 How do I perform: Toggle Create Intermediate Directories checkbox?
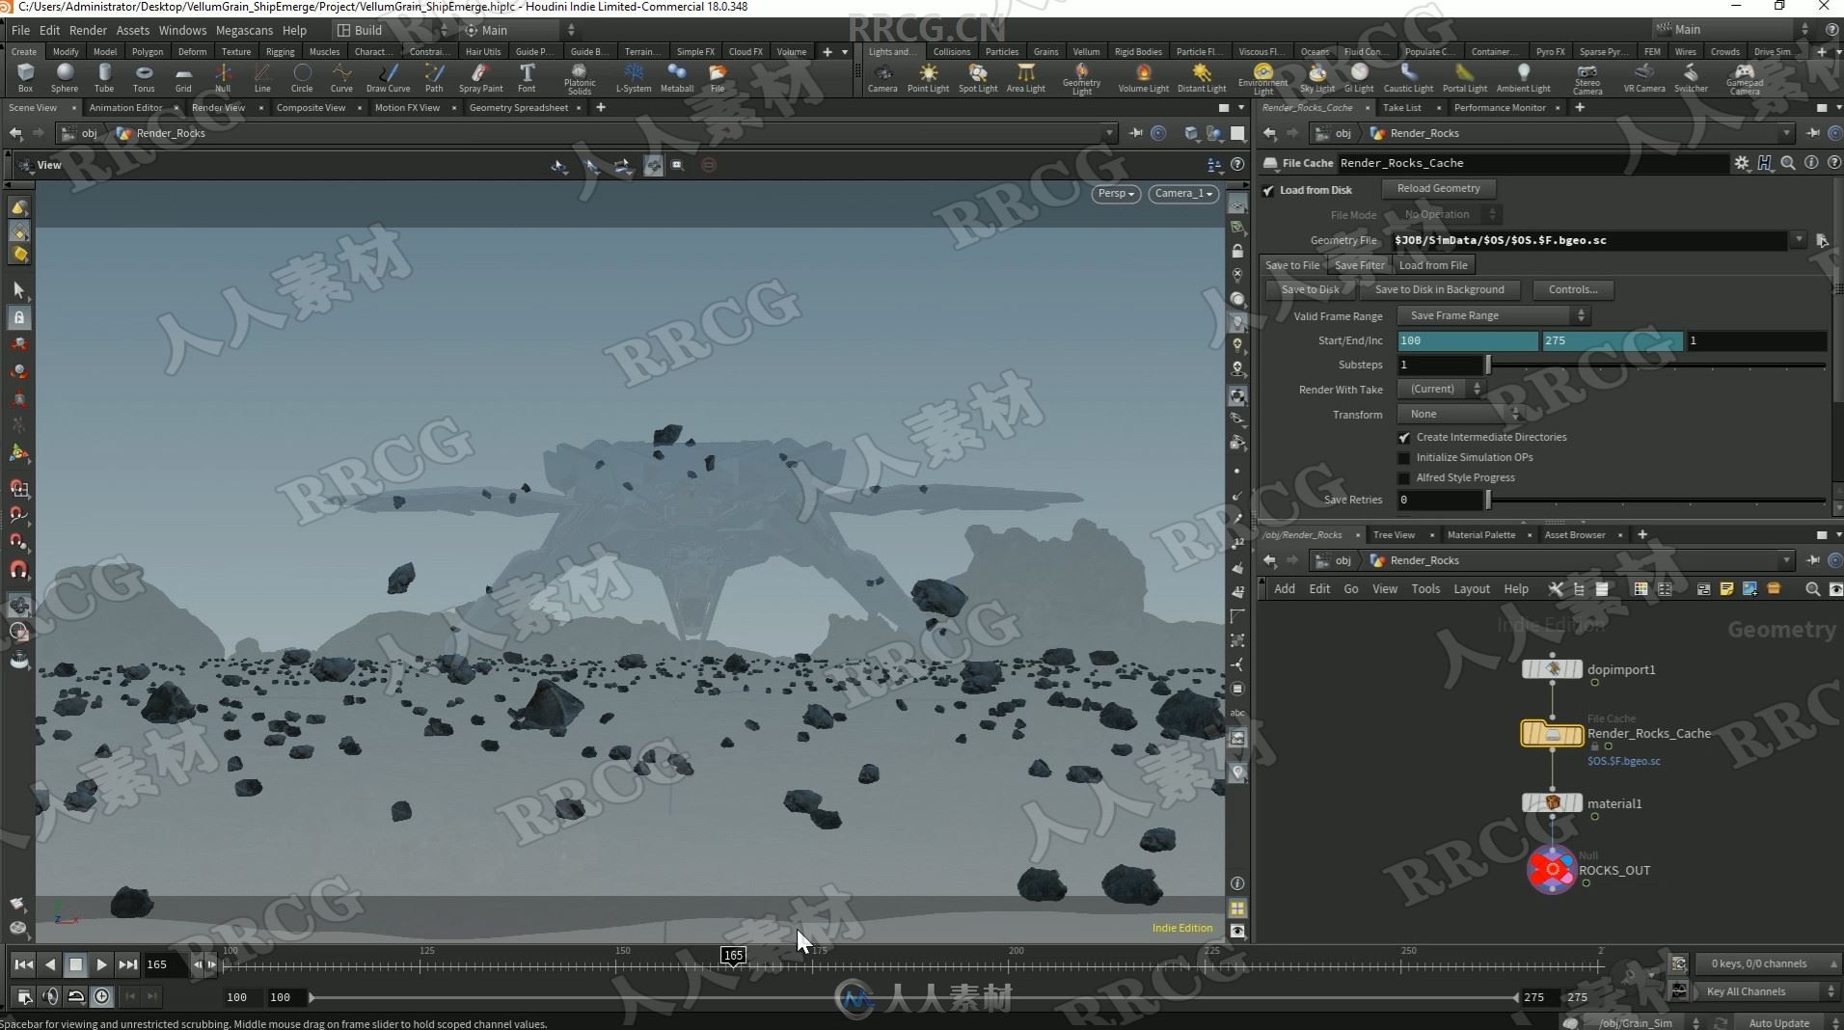(1404, 437)
